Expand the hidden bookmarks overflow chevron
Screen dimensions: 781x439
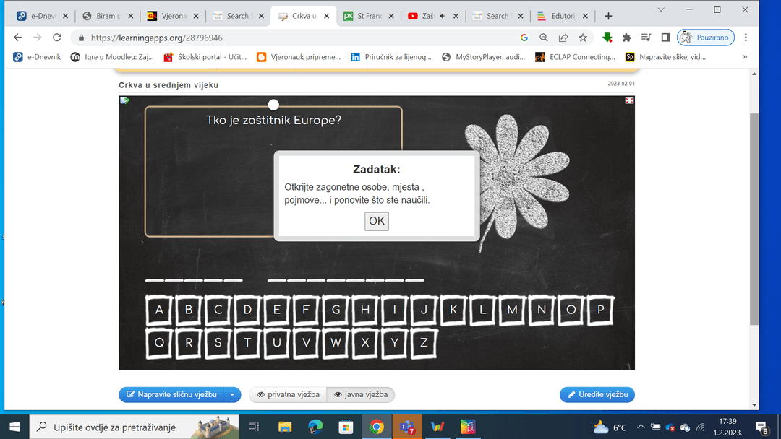(x=745, y=57)
